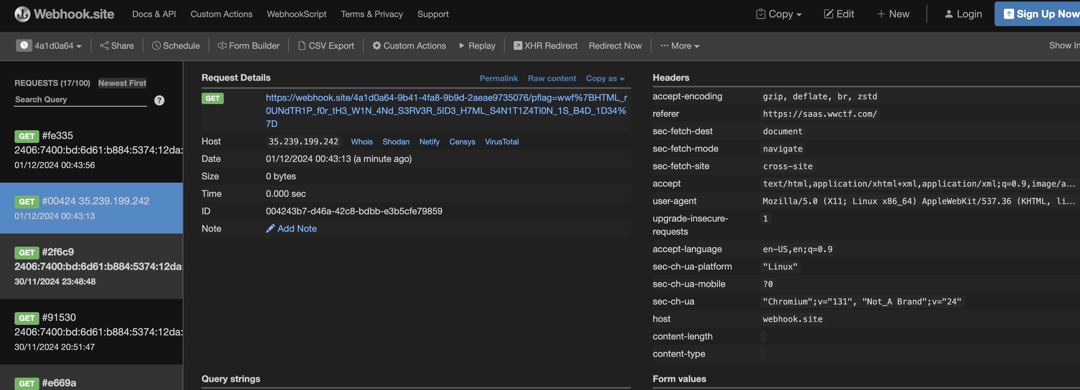Select request #e669a in list

point(91,377)
